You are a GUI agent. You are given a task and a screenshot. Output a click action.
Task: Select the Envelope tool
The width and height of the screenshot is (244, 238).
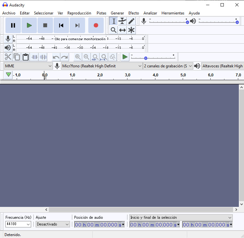coord(122,21)
